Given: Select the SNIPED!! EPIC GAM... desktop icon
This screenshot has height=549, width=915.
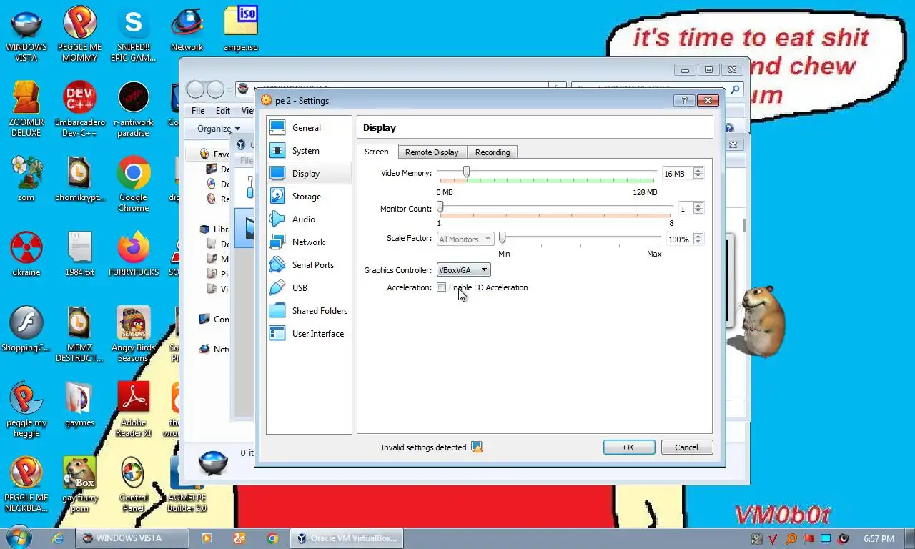Looking at the screenshot, I should [133, 34].
